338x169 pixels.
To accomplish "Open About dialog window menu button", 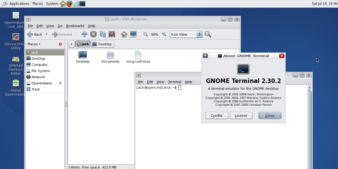I will click(x=205, y=56).
